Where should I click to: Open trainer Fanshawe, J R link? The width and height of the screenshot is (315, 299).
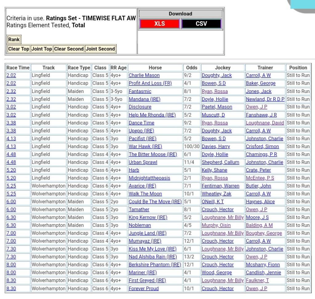click(x=261, y=115)
